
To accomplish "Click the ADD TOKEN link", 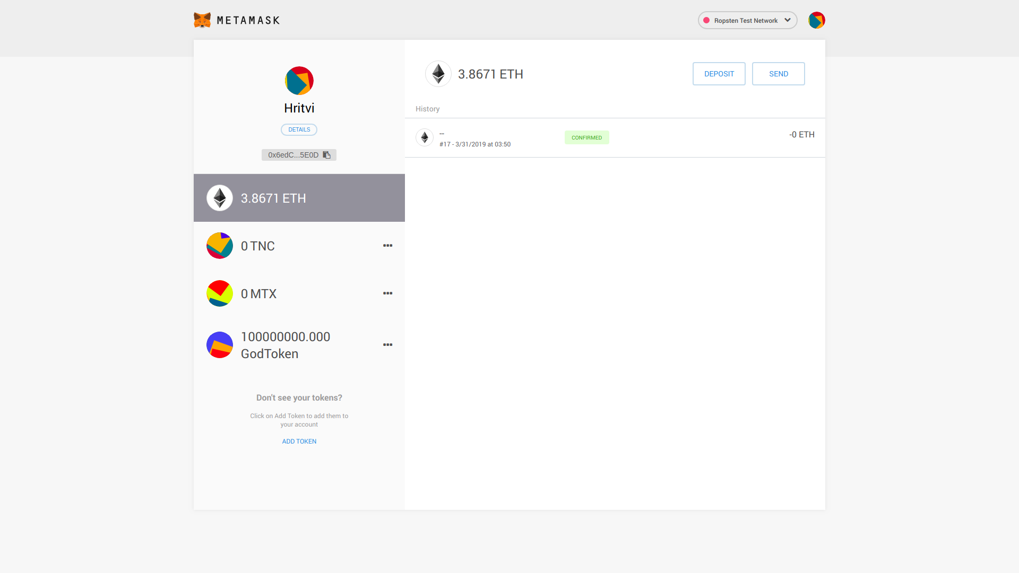I will 299,441.
